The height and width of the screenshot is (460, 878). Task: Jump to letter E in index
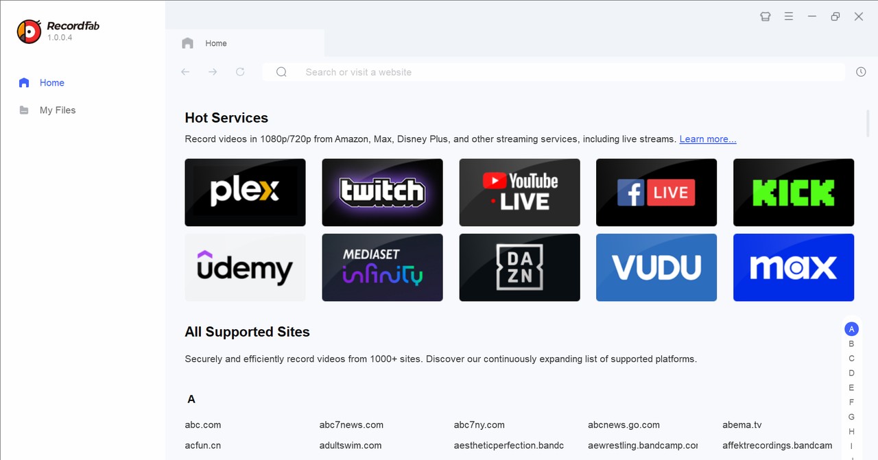[x=851, y=388]
